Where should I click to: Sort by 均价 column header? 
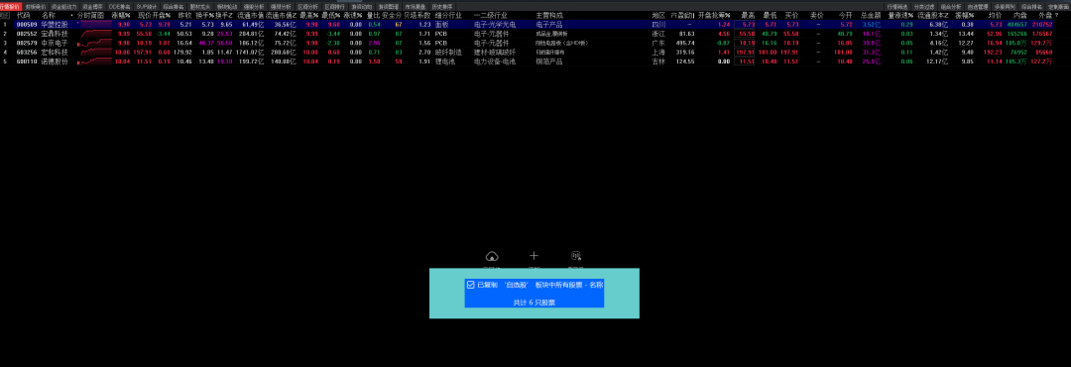tap(996, 14)
